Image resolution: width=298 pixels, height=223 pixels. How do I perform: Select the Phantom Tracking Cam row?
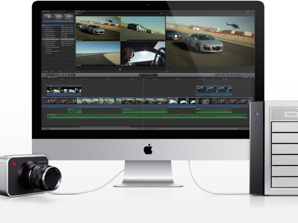[x=58, y=39]
